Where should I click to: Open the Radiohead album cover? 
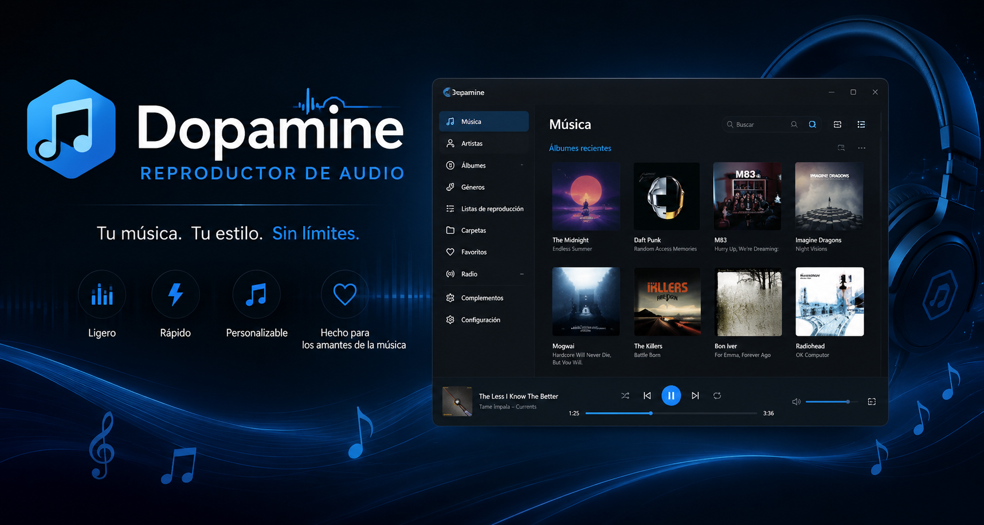(x=830, y=301)
